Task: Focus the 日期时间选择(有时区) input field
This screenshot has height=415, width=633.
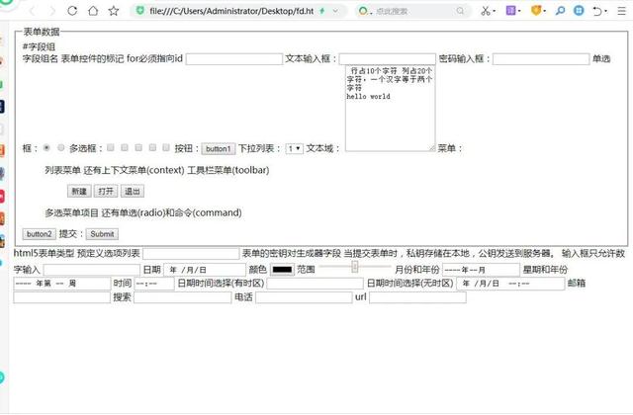Action: [x=315, y=284]
